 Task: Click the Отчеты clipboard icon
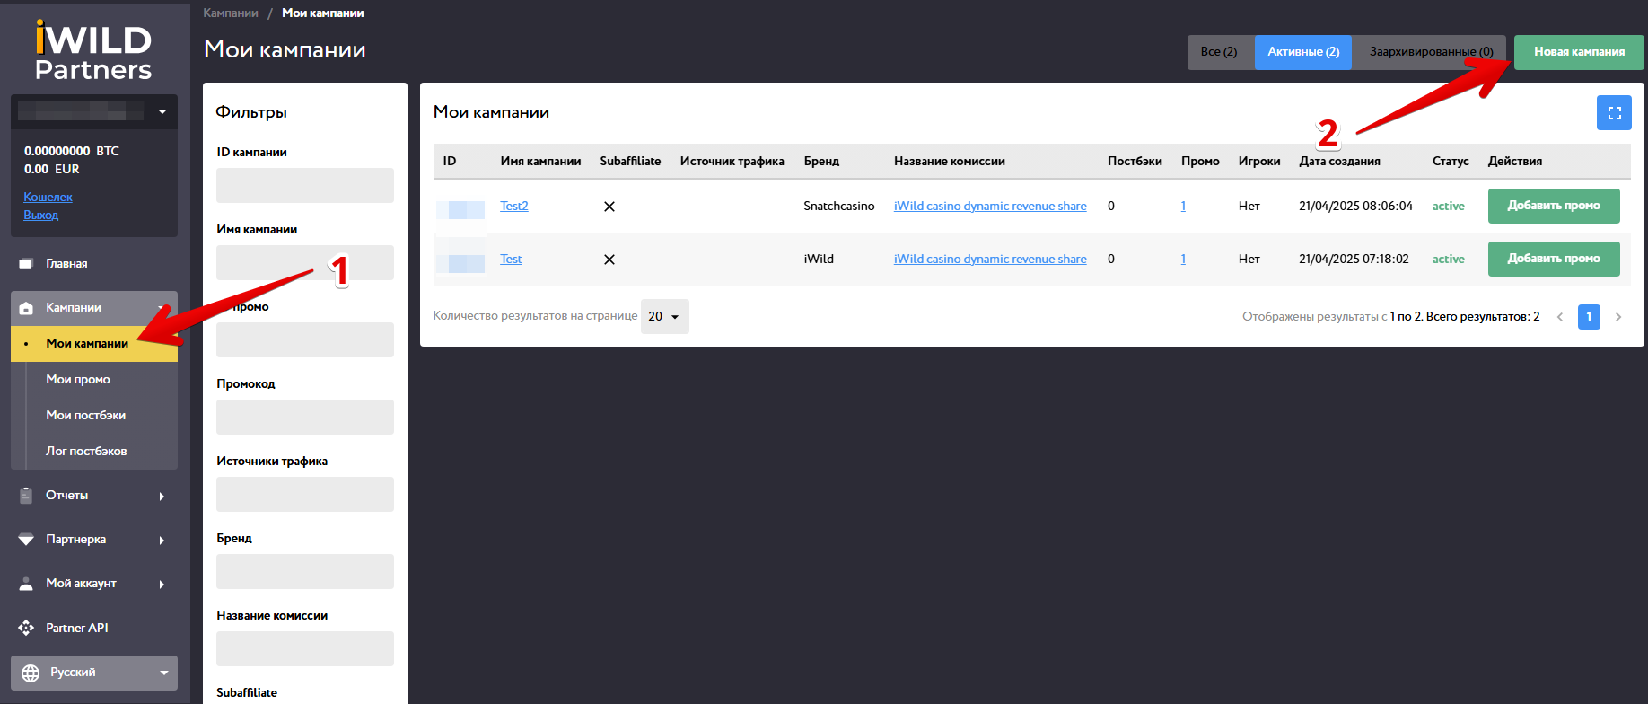coord(26,496)
